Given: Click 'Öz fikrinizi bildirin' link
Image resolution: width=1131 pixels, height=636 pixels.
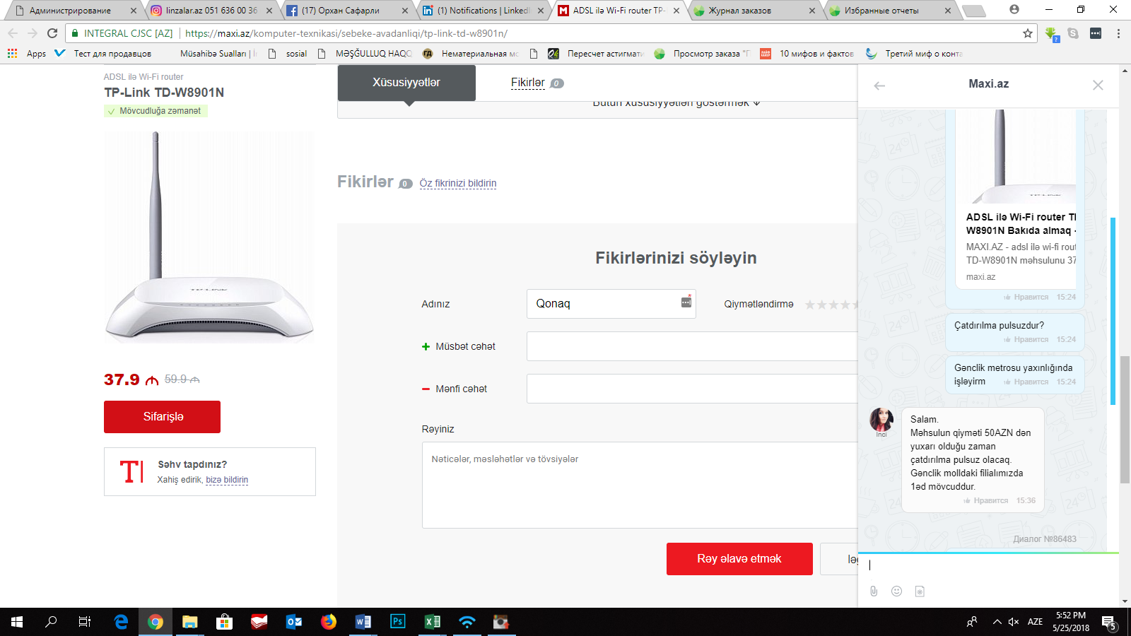Looking at the screenshot, I should click(458, 183).
